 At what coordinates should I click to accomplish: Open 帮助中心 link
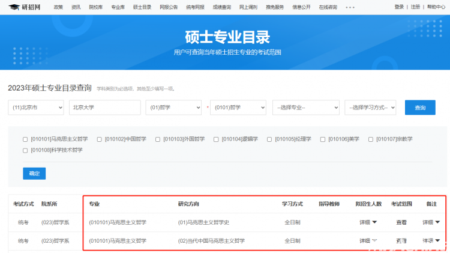pyautogui.click(x=436, y=7)
